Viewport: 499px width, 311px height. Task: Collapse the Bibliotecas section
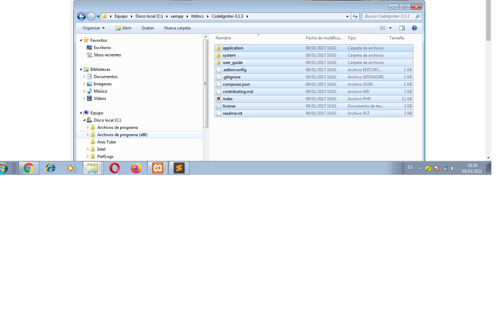[81, 69]
